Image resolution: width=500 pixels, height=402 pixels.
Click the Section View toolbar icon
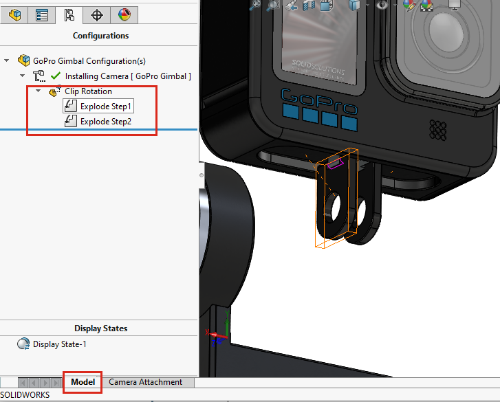(x=309, y=5)
